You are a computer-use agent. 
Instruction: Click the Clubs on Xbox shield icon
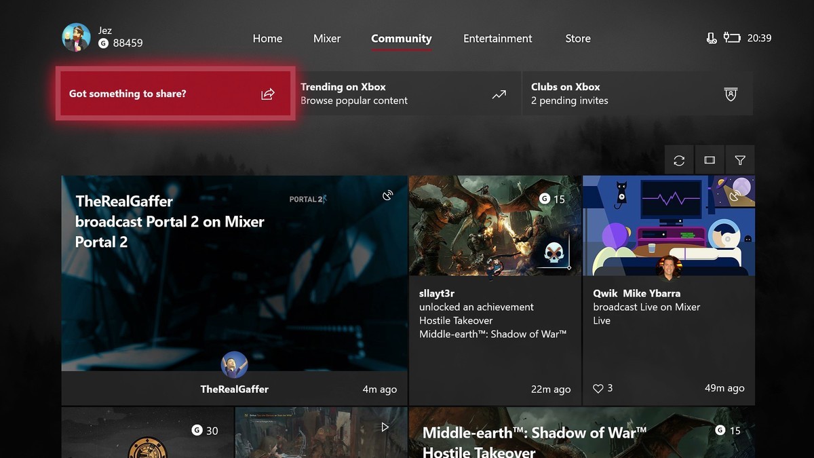pos(731,94)
